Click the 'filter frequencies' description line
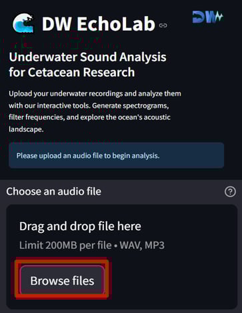 pos(89,117)
